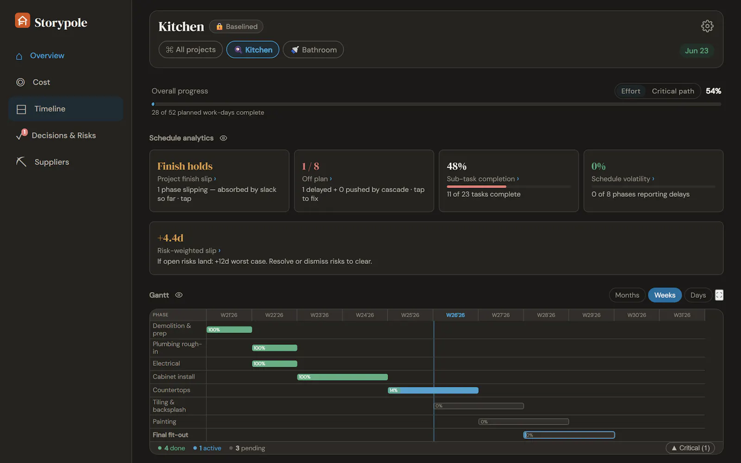741x463 pixels.
Task: Click '11 of 23 tasks complete' text
Action: (484, 194)
